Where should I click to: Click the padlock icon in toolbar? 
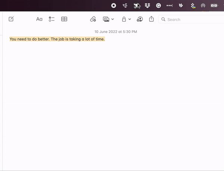124,19
